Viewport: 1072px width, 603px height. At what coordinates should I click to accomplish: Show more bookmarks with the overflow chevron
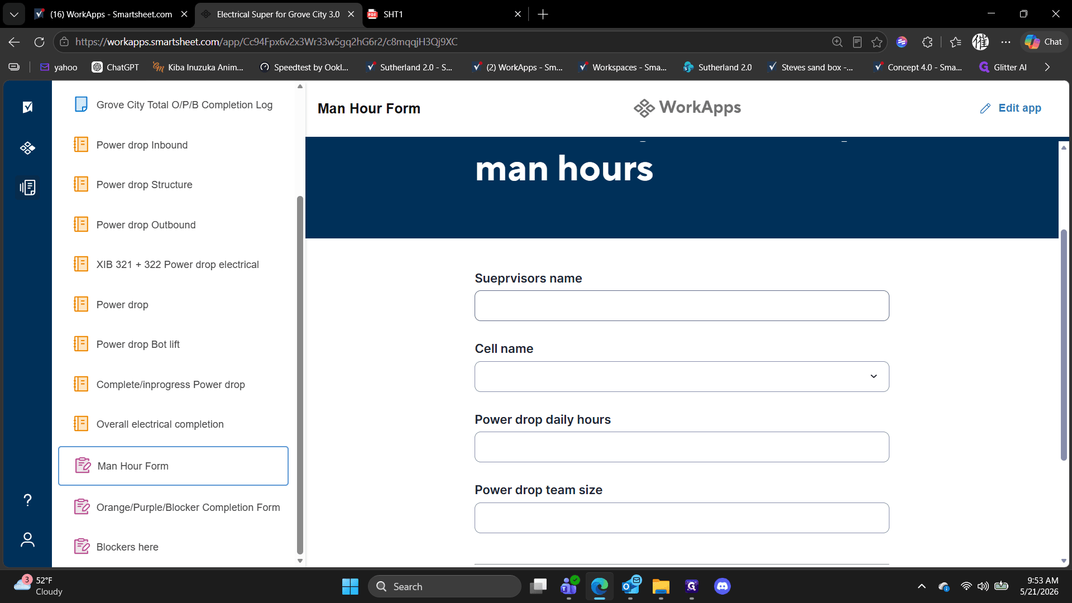(x=1047, y=67)
